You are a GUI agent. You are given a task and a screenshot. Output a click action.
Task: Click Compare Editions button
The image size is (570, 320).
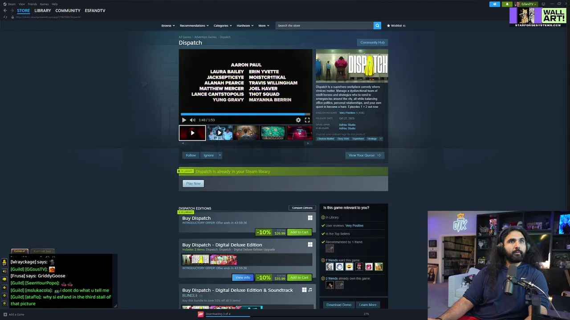coord(302,208)
